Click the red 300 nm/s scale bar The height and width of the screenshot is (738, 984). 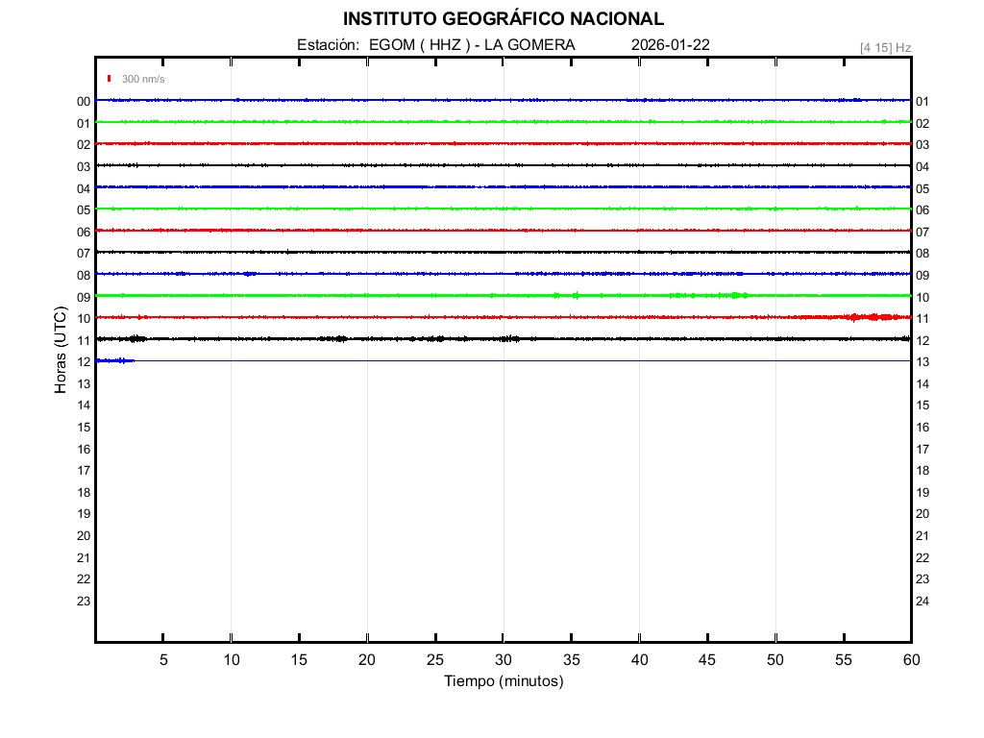point(110,79)
